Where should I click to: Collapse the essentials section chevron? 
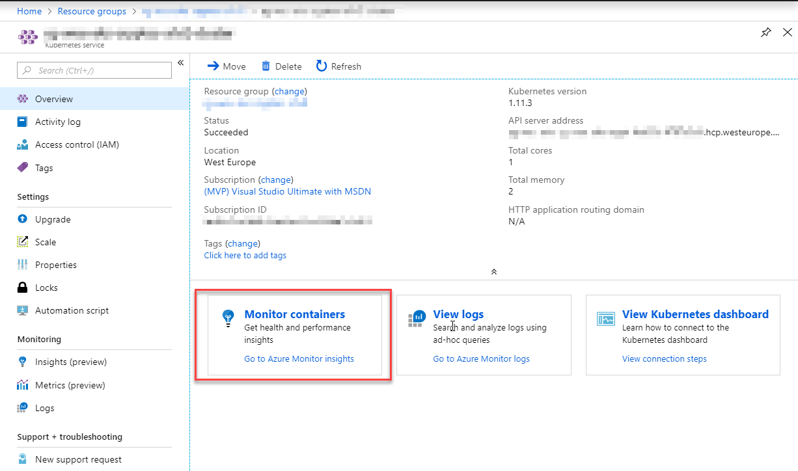[494, 271]
